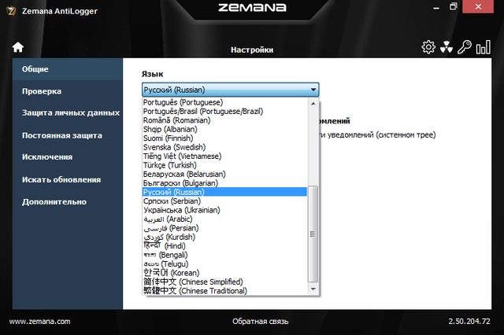Open settings via the gear icon

click(428, 47)
